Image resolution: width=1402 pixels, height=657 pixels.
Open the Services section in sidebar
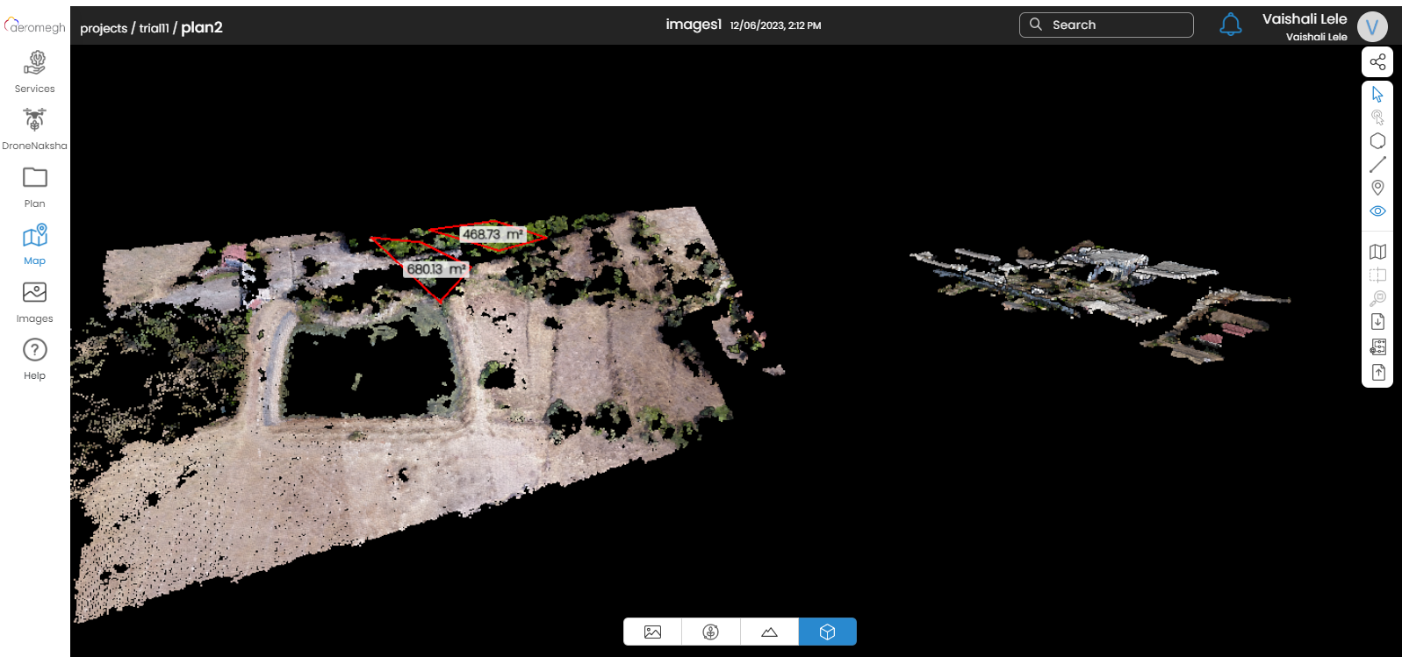click(34, 71)
